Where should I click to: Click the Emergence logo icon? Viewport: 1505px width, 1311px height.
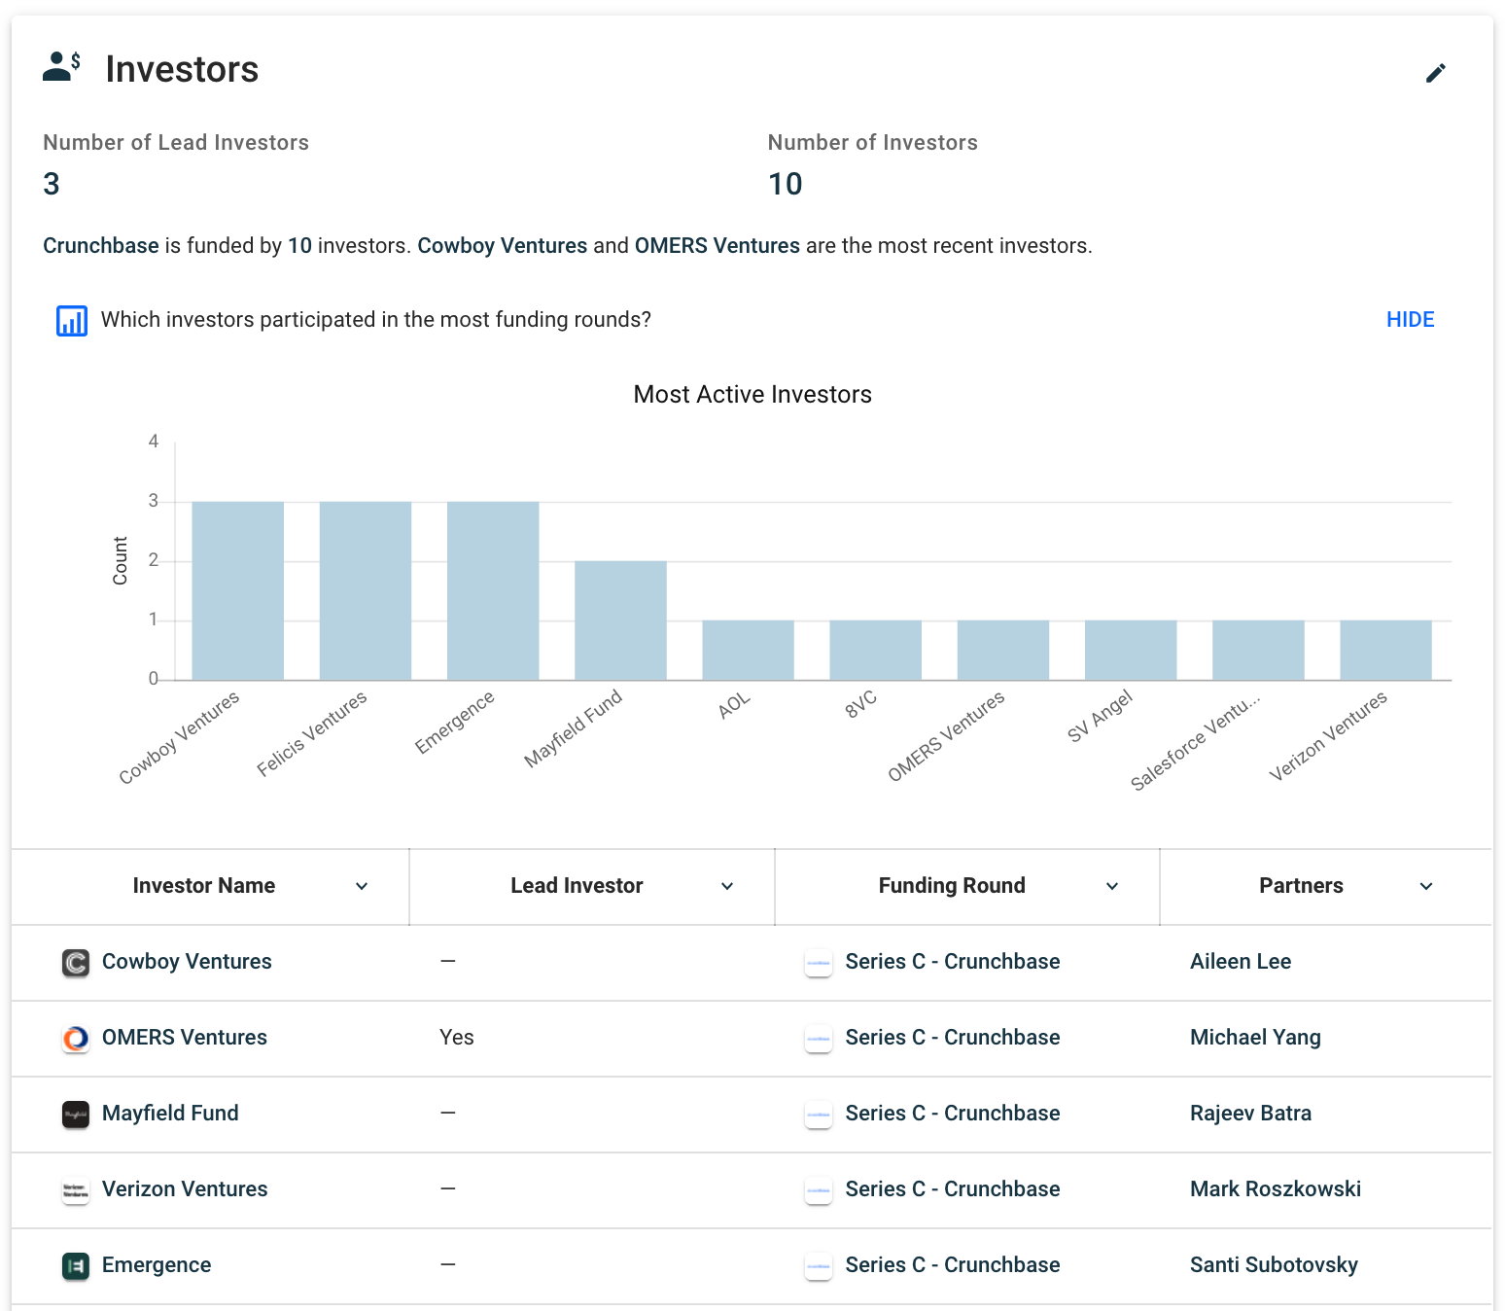[76, 1265]
